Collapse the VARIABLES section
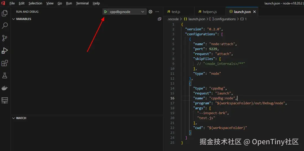This screenshot has height=151, width=304. [21, 19]
